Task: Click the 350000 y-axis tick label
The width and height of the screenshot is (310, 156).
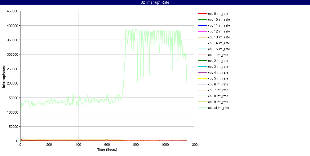Action: 13,40
